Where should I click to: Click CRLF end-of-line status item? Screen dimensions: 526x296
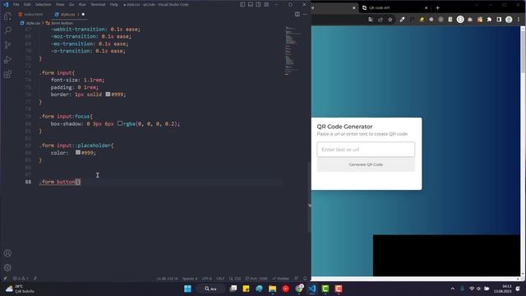(x=220, y=279)
